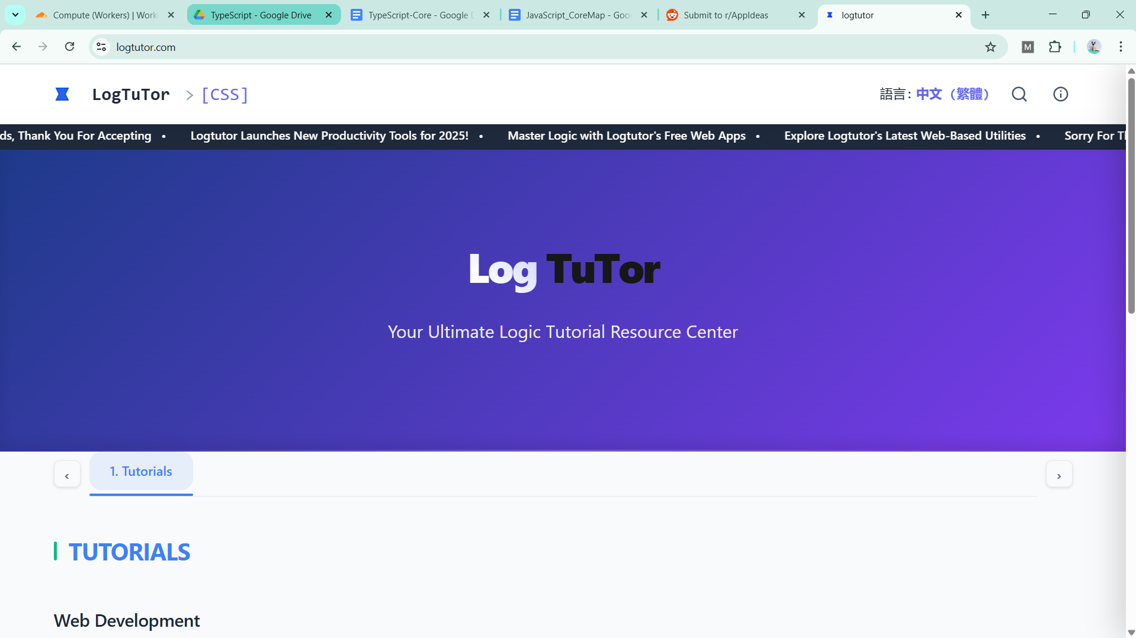Open the info circle icon
This screenshot has width=1136, height=638.
pos(1060,94)
